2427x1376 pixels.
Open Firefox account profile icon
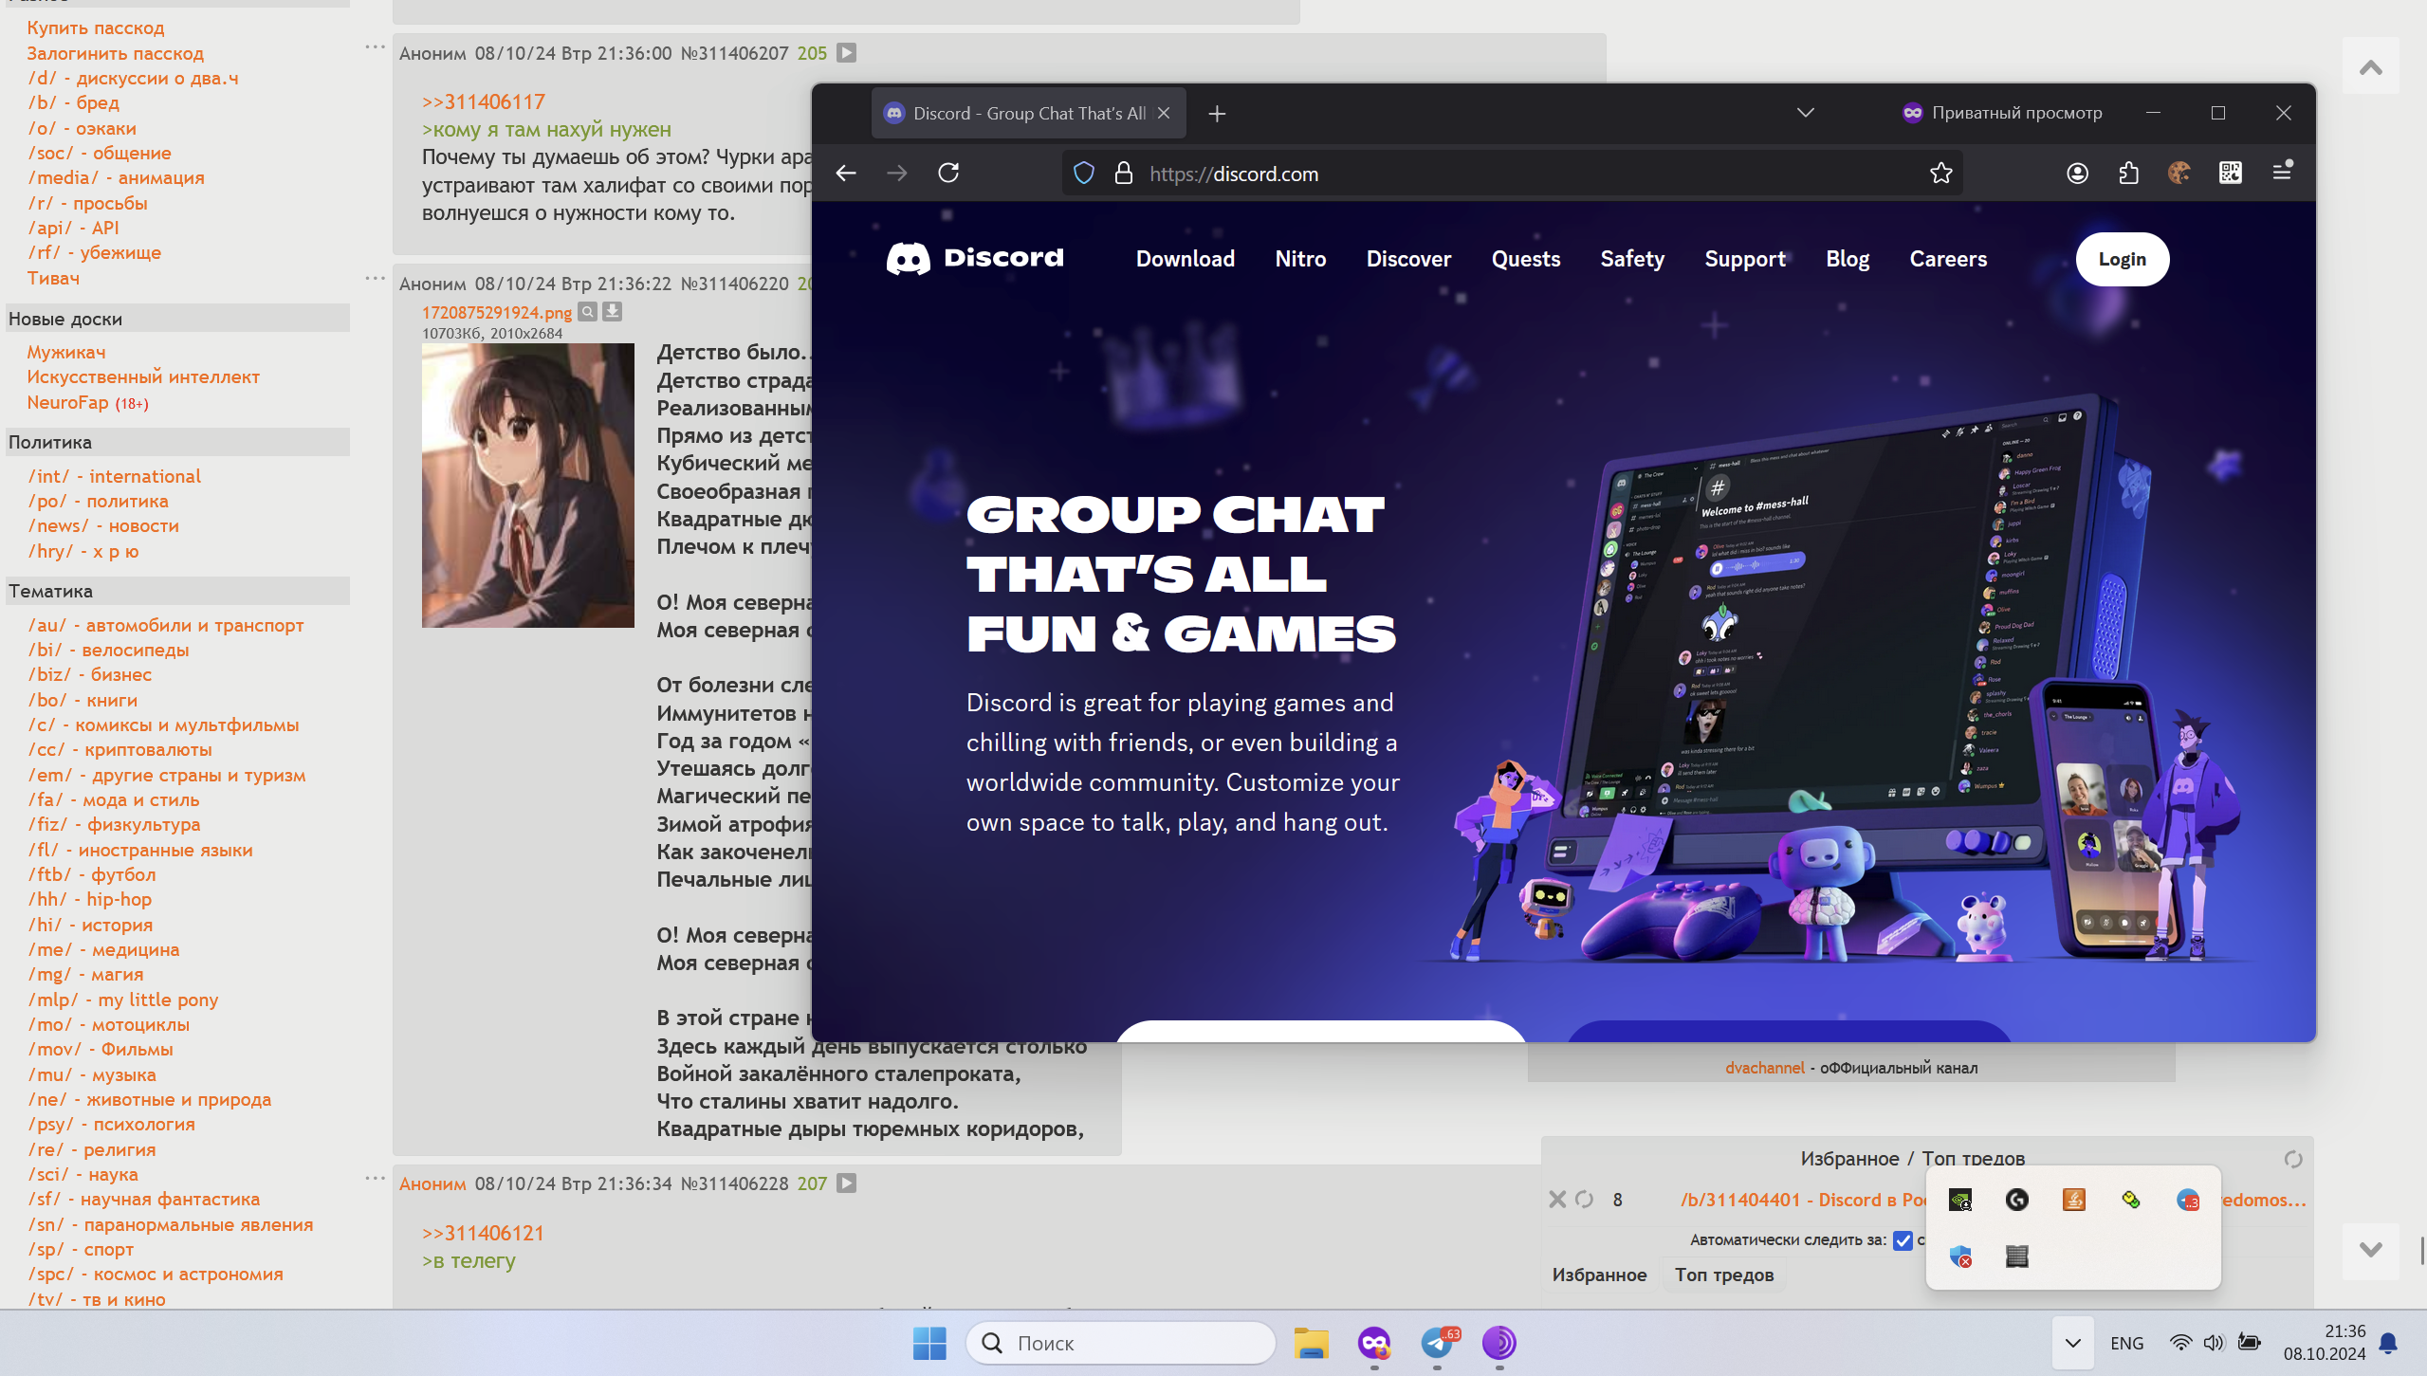(2077, 173)
